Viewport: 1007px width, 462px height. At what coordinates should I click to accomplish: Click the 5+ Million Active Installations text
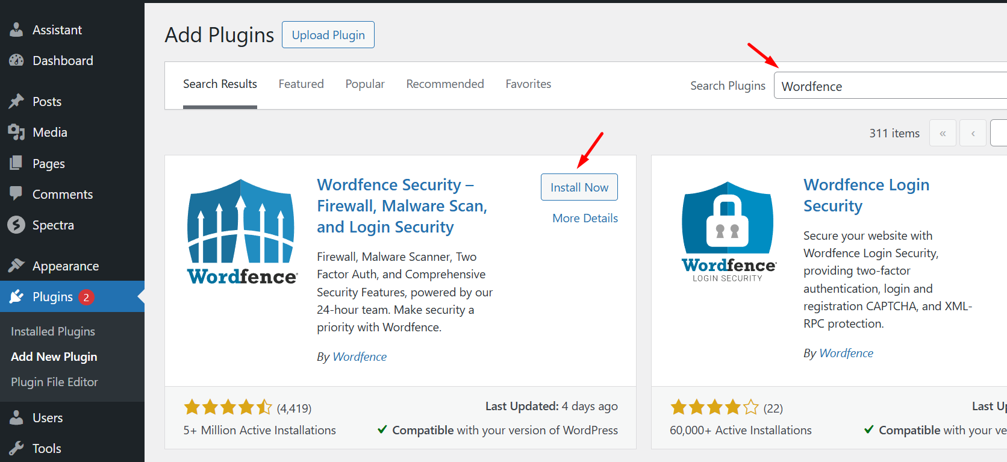coord(260,430)
